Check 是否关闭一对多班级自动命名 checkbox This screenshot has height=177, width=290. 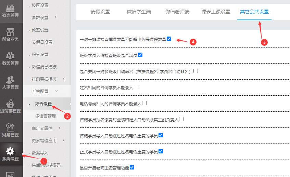[196, 71]
